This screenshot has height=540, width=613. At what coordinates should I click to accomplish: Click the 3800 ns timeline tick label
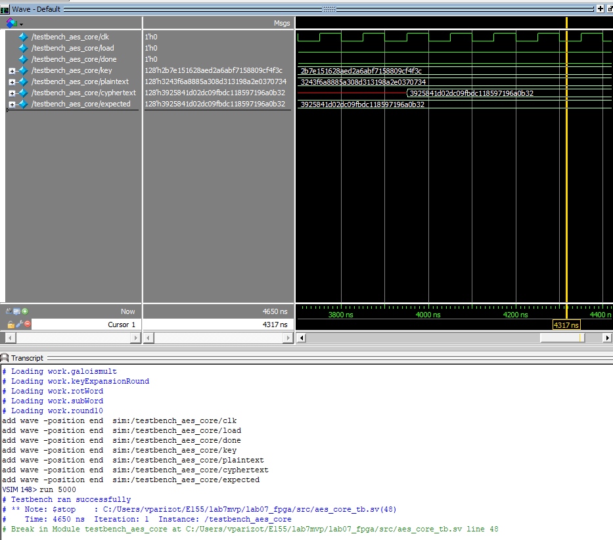tap(340, 315)
